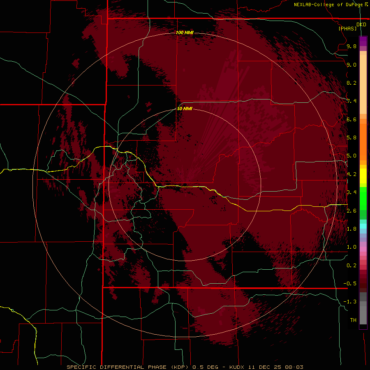
Task: Click the NEXLAB-College of DuPage header text
Action: pos(328,5)
